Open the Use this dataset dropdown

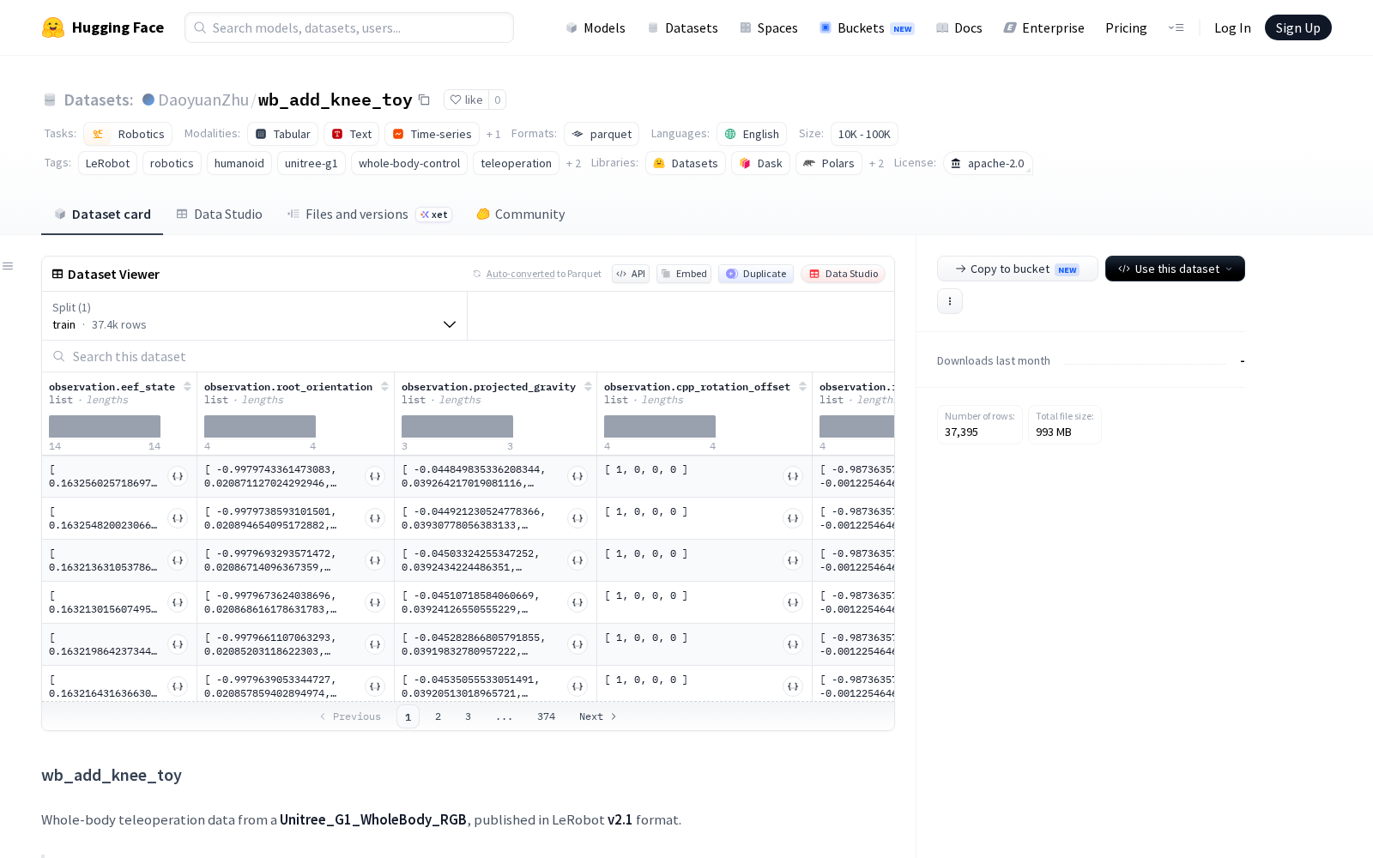tap(1175, 269)
